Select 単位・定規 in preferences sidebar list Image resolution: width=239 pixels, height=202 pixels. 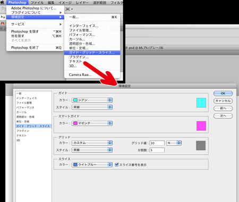(33, 122)
